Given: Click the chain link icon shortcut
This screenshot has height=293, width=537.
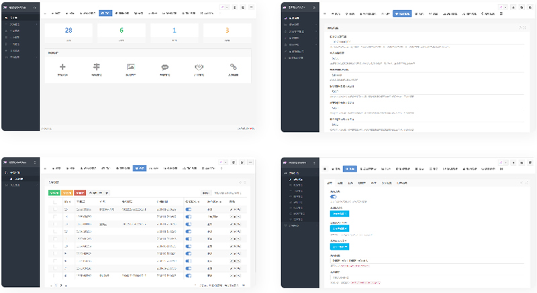Looking at the screenshot, I should tap(234, 67).
